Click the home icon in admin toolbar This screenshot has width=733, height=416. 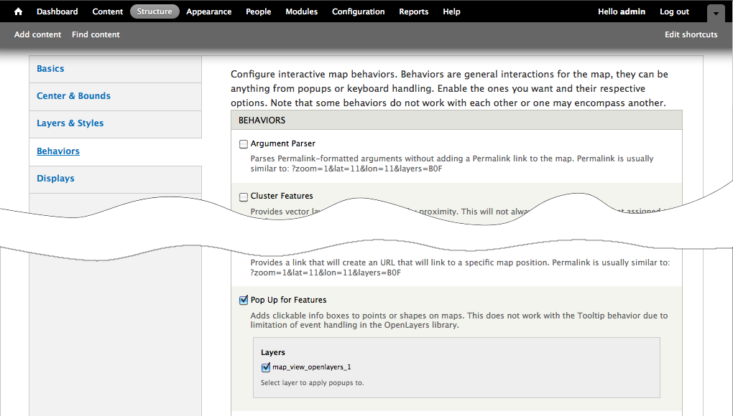click(x=19, y=11)
